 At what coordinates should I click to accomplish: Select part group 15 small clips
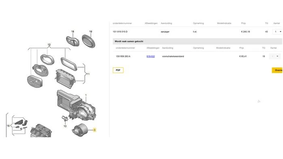coord(20,125)
